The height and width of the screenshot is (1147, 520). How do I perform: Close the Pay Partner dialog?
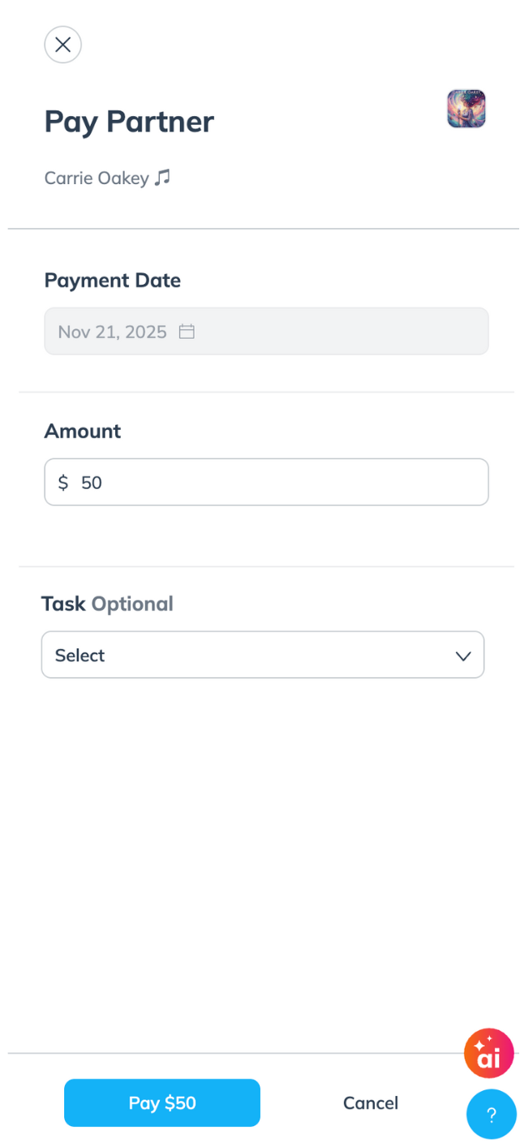[x=62, y=45]
